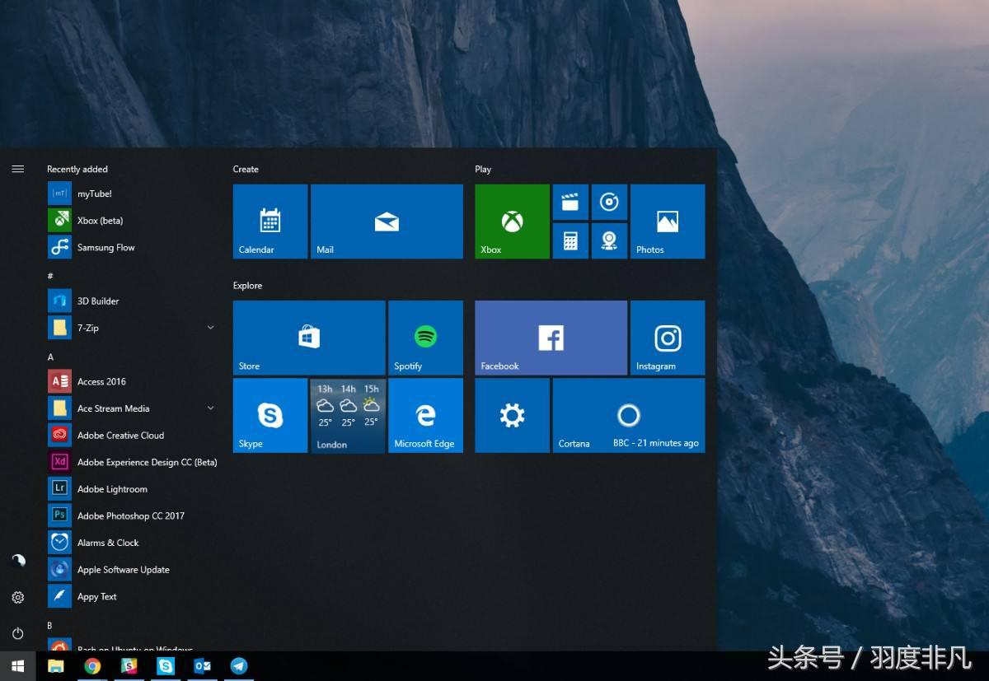Launch Spotify from the Explore group
989x681 pixels.
pos(425,338)
